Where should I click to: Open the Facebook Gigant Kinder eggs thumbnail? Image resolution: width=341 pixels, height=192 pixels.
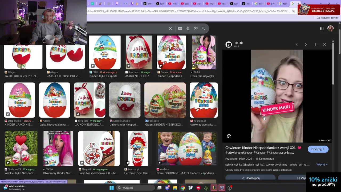pos(165,100)
